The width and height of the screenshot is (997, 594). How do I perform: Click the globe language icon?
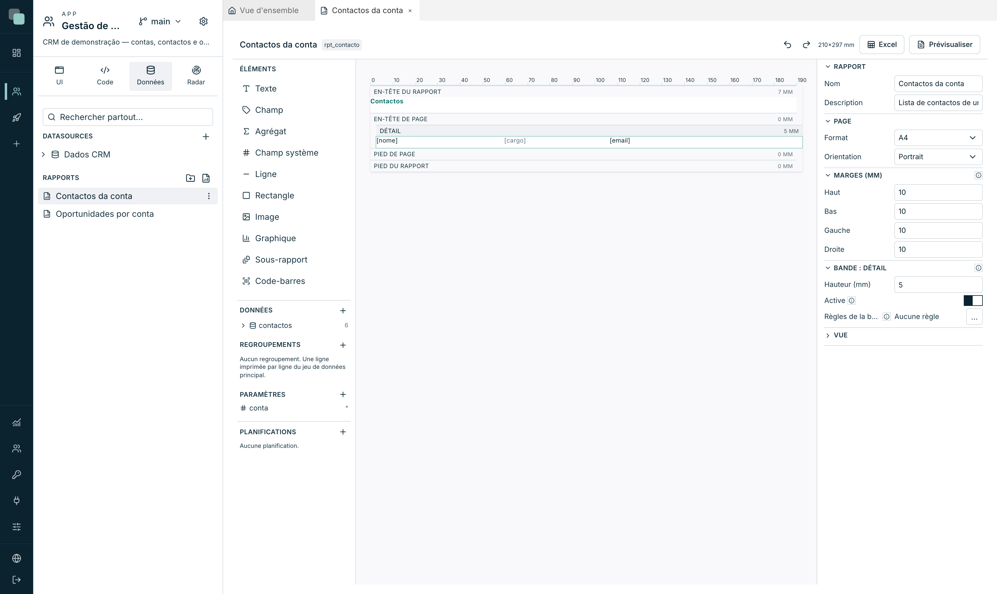click(16, 558)
